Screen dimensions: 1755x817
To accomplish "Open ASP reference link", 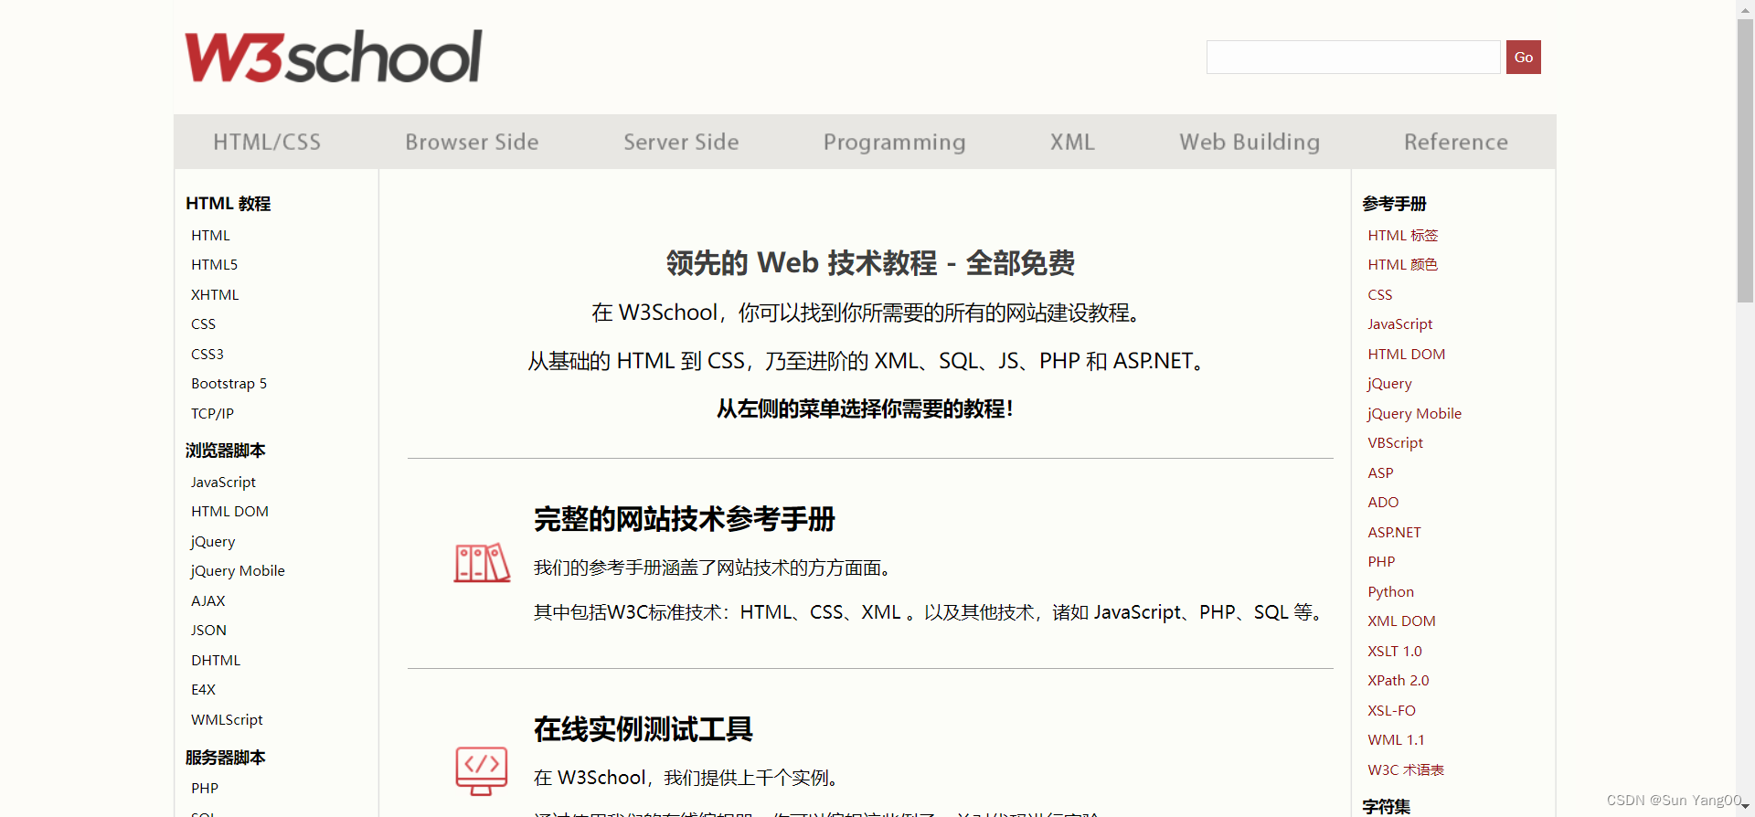I will 1380,473.
